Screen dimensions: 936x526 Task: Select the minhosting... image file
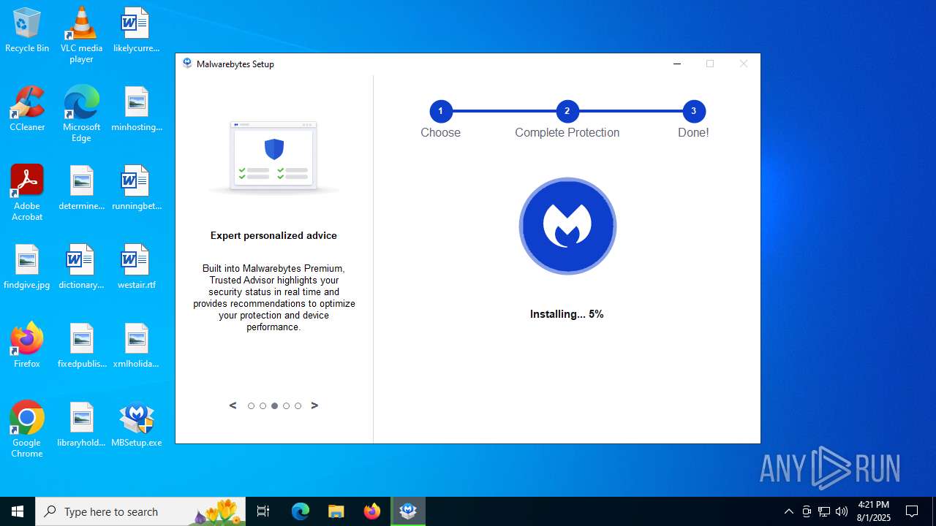136,109
